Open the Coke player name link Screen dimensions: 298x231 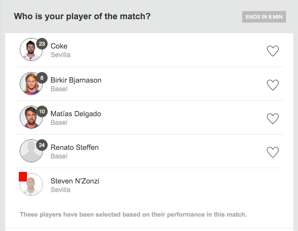click(x=59, y=46)
